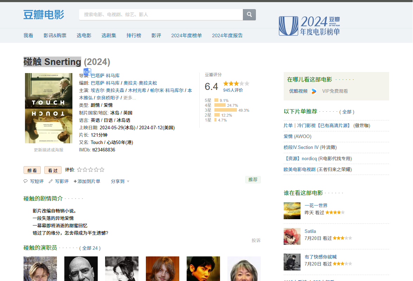Open the 排行榜 menu item
The width and height of the screenshot is (413, 281).
134,35
